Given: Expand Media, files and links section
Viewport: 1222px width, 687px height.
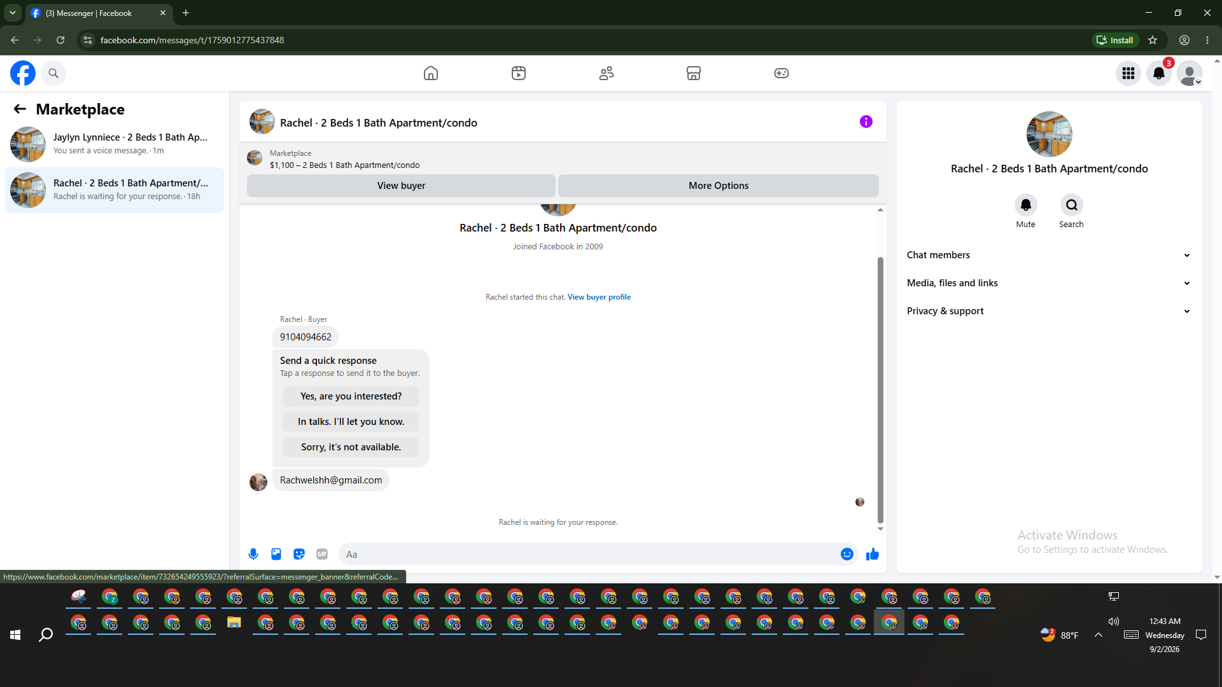Looking at the screenshot, I should coord(1049,283).
